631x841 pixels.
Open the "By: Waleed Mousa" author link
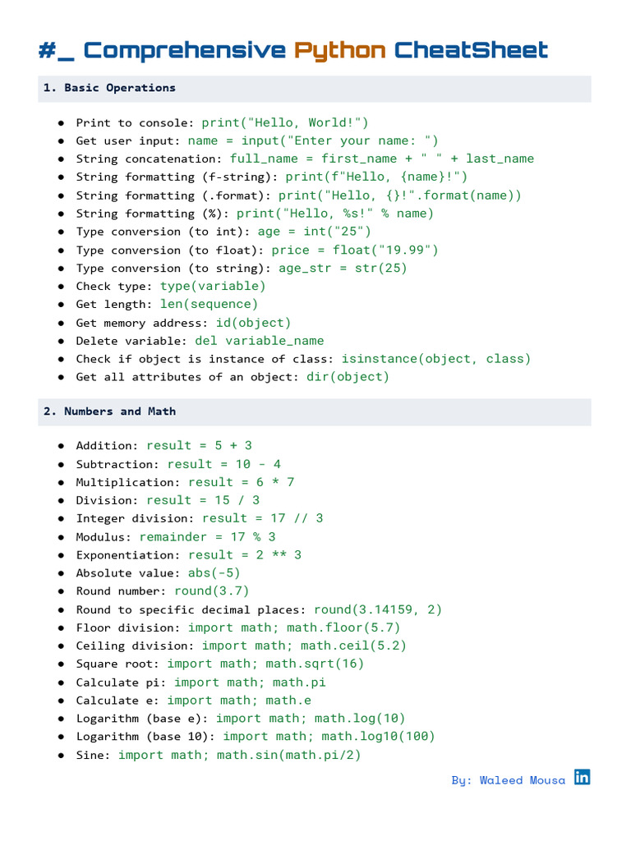coord(508,780)
